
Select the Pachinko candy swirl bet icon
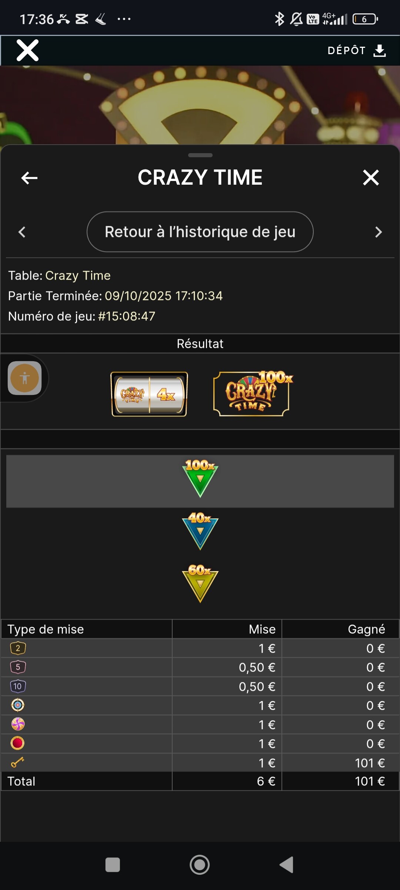point(18,724)
